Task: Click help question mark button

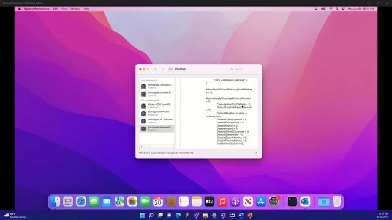Action: (256, 153)
